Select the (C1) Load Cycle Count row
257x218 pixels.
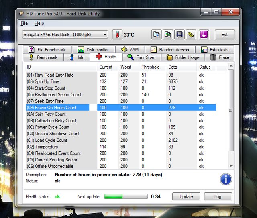point(121,140)
